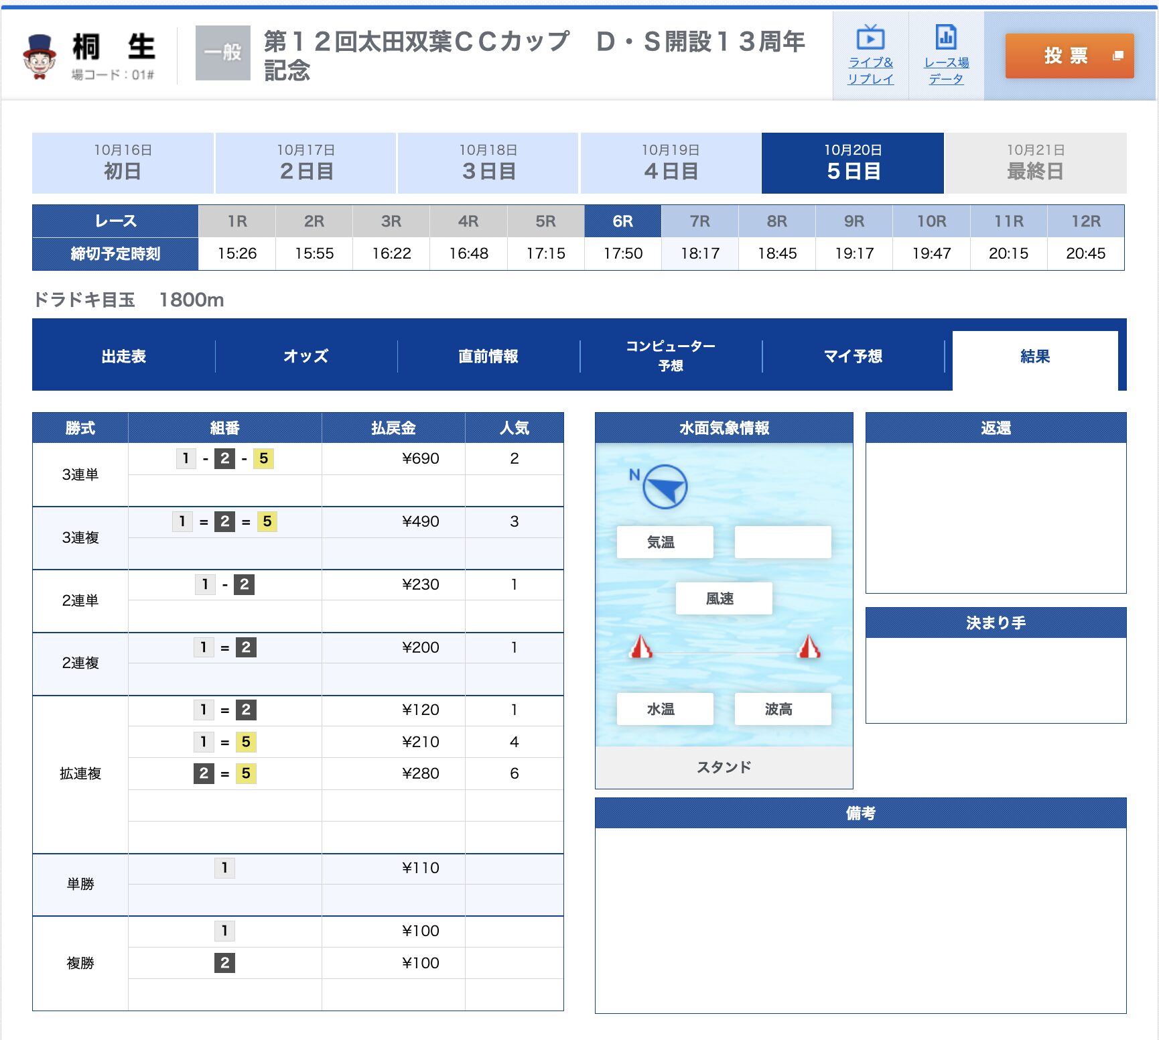The height and width of the screenshot is (1040, 1159).
Task: Click the ¥690 payout for 3連単
Action: click(x=421, y=458)
